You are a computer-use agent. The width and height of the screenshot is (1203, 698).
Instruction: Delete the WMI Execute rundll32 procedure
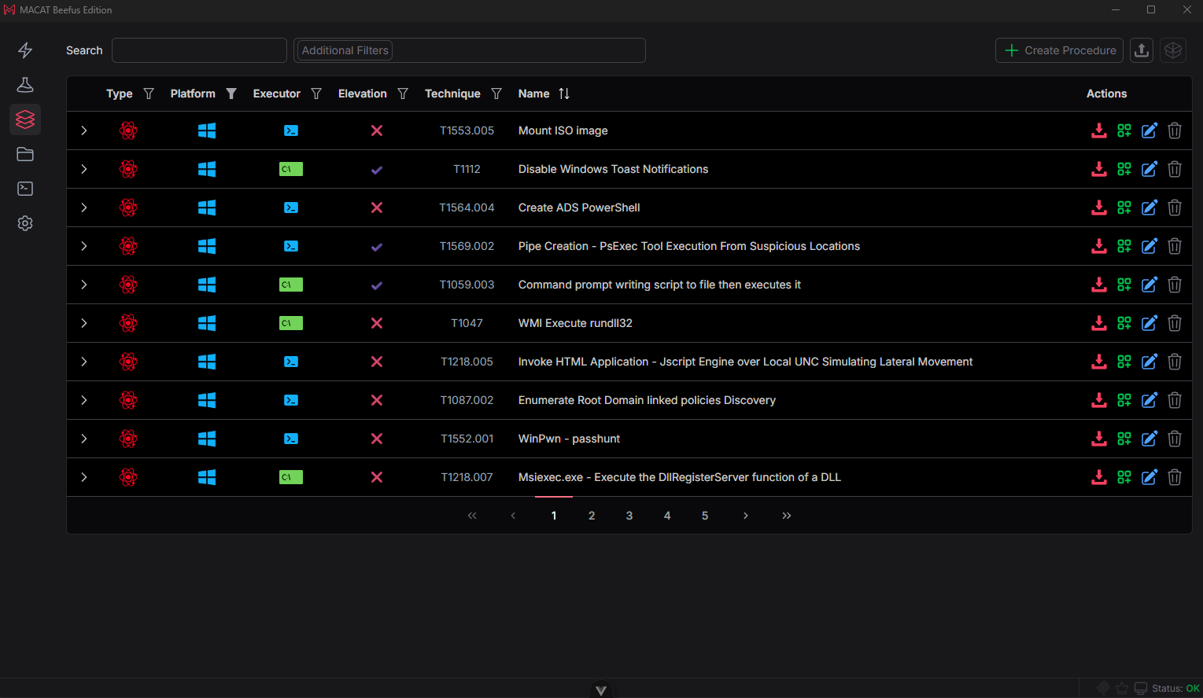[1175, 323]
